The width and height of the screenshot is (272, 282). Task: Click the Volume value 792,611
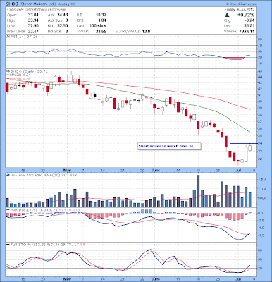tap(246, 31)
